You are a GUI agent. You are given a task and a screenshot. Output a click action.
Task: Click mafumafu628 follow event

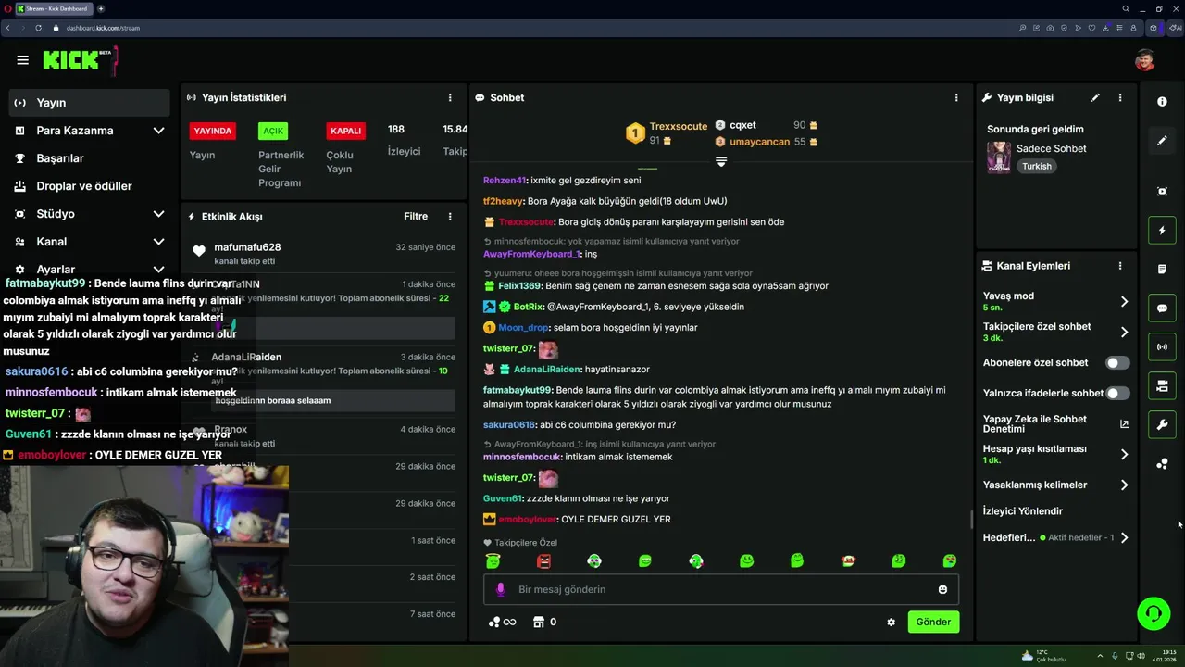click(x=323, y=254)
